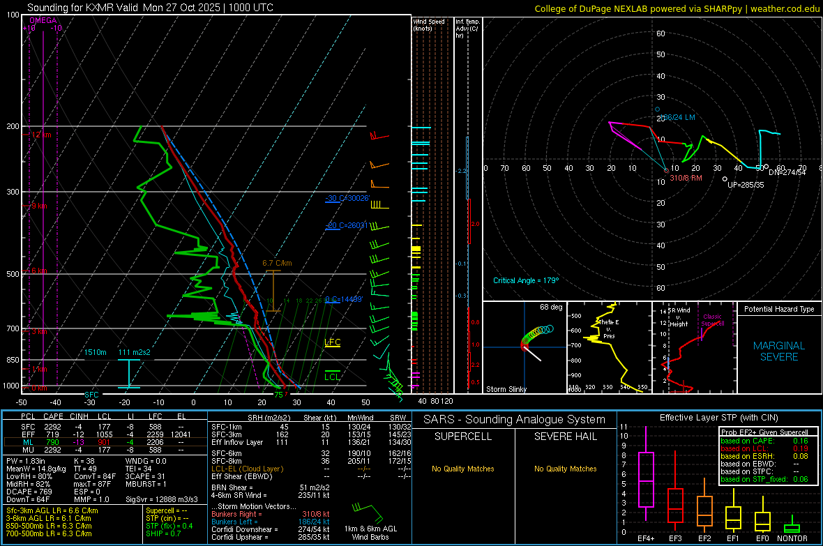Select the SFC parcel row in the table
This screenshot has height=546, width=823.
(x=105, y=427)
